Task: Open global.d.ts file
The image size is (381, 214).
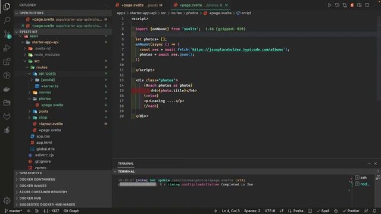Action: (45, 149)
